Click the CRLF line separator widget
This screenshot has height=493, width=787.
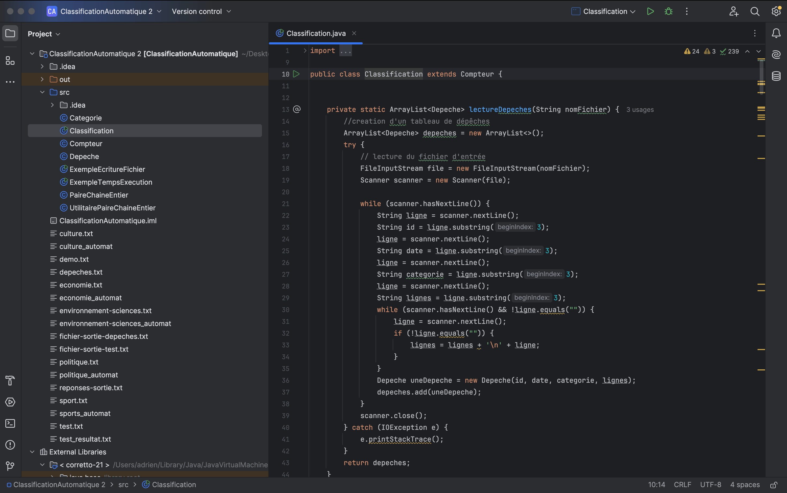(682, 485)
